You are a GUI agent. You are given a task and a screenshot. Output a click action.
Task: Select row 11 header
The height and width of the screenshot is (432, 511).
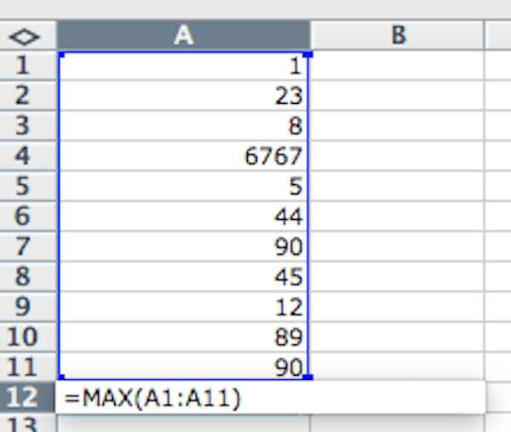pos(28,366)
